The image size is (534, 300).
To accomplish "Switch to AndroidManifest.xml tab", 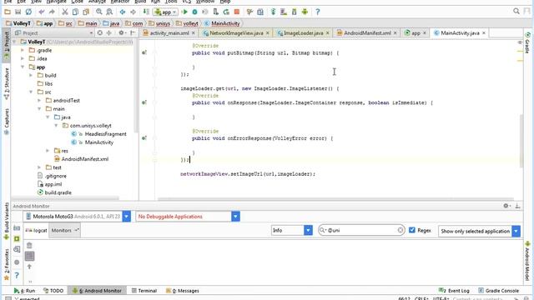I will point(367,33).
